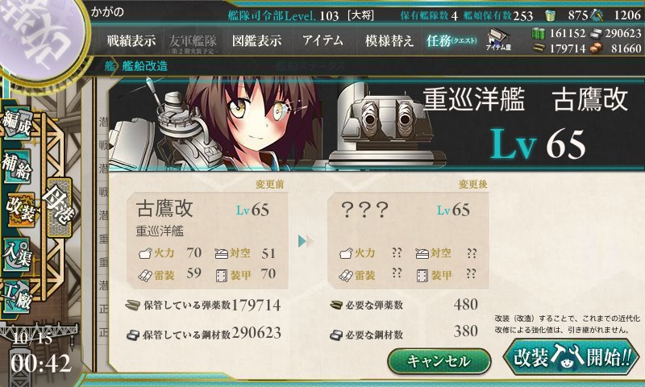Open the 改装 remodel side icon
The width and height of the screenshot is (645, 387).
[x=19, y=209]
